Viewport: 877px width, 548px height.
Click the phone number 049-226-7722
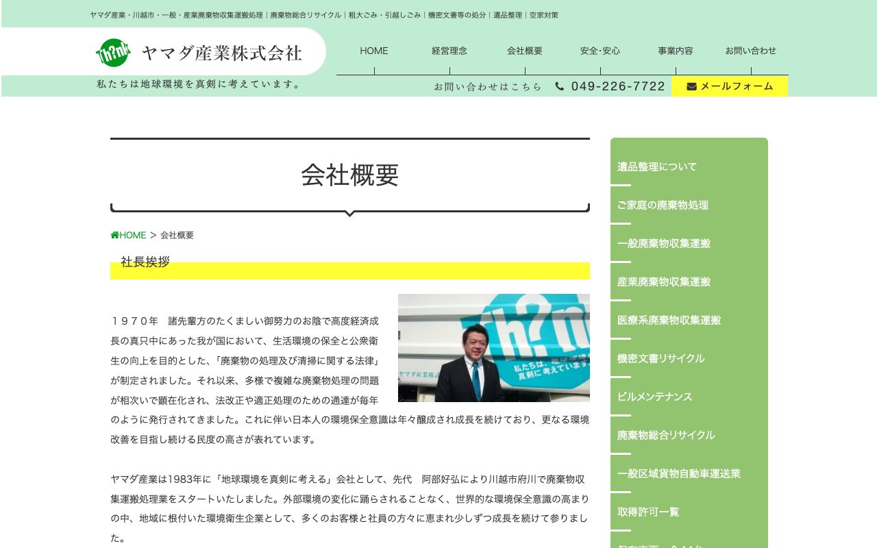click(x=618, y=86)
